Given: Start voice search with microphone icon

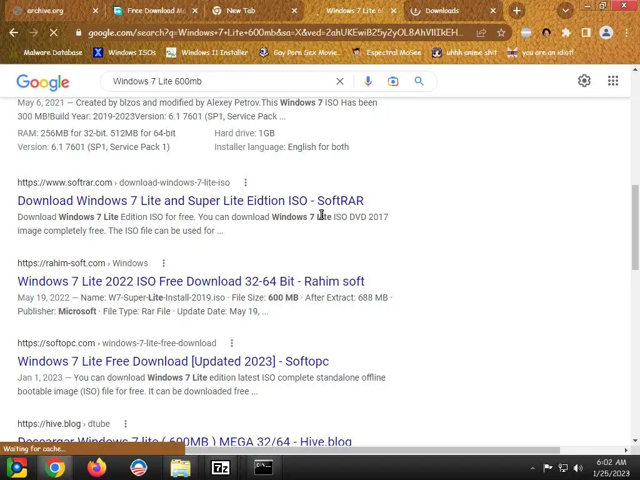Looking at the screenshot, I should pos(367,81).
